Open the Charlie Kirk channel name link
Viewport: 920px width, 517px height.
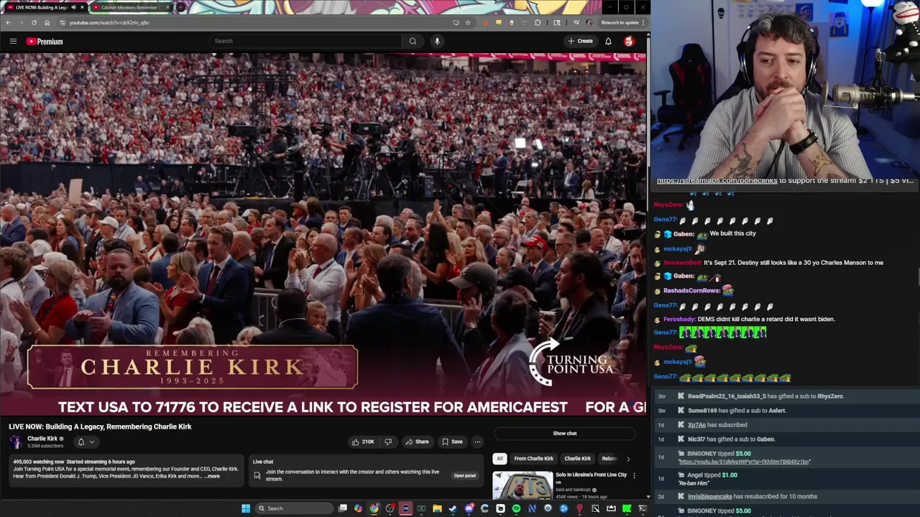pyautogui.click(x=42, y=439)
